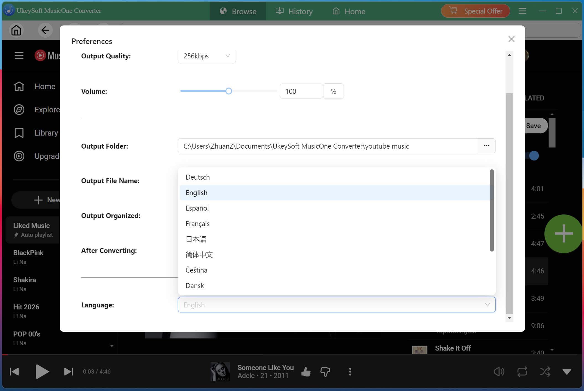Open the Output Quality 256kbps dropdown
Viewport: 584px width, 391px height.
(207, 56)
